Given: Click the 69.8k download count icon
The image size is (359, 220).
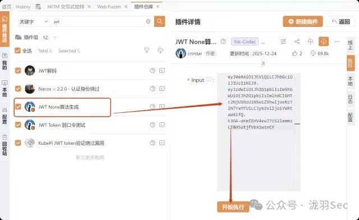Looking at the screenshot, I should (x=313, y=53).
